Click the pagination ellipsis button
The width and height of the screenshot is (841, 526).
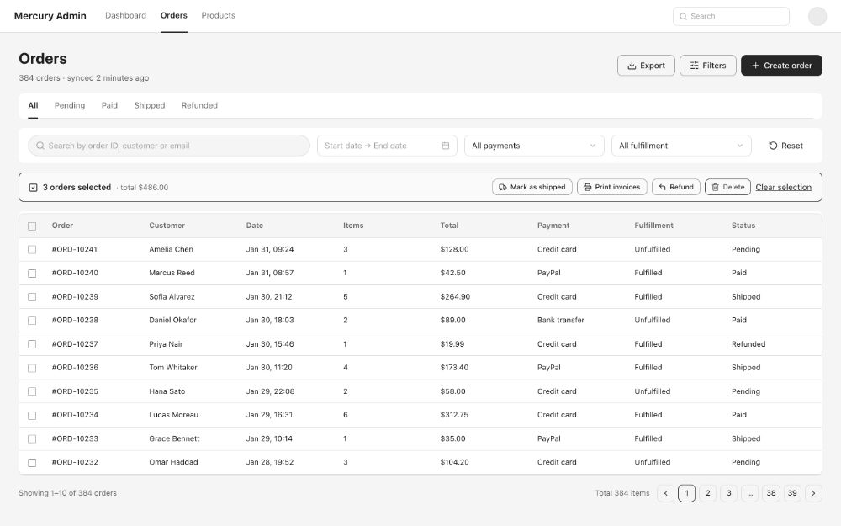click(750, 492)
